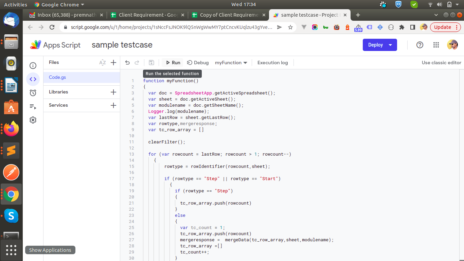Viewport: 464px width, 261px height.
Task: Click the red camera extension icon
Action: coord(337,27)
